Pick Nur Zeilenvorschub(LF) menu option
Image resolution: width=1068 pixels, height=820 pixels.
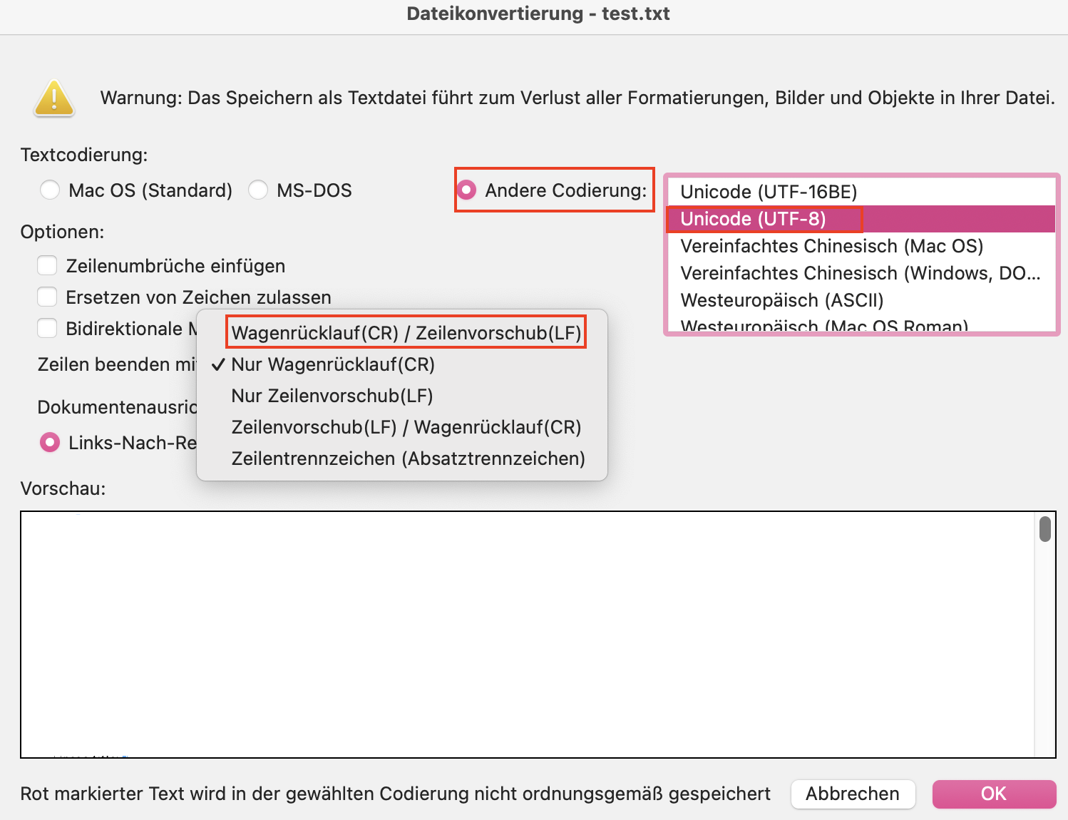pos(402,396)
